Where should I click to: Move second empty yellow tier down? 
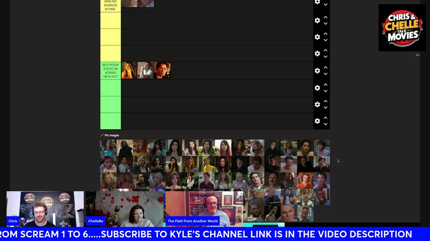(326, 40)
